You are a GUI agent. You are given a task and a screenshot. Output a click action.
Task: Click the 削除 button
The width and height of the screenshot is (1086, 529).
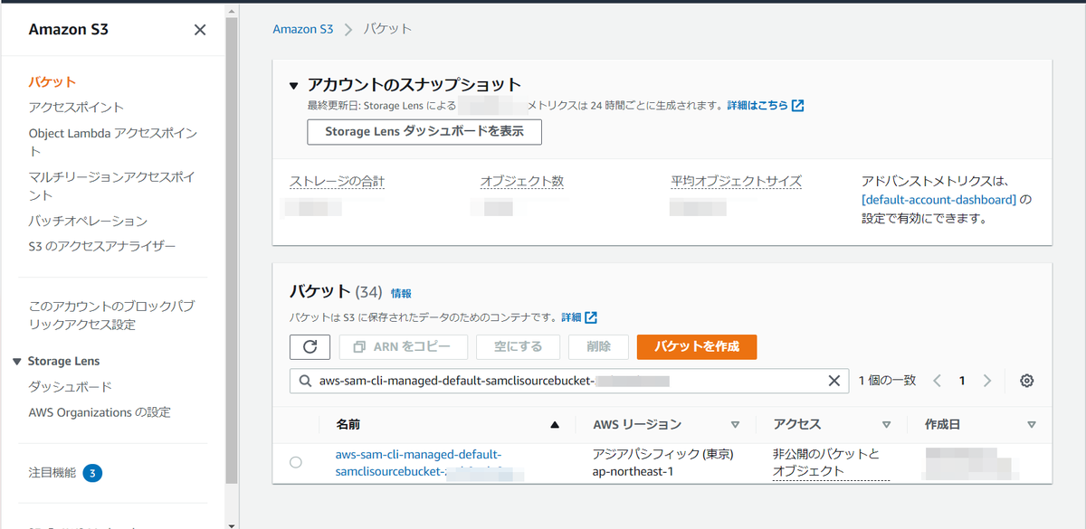coord(598,347)
